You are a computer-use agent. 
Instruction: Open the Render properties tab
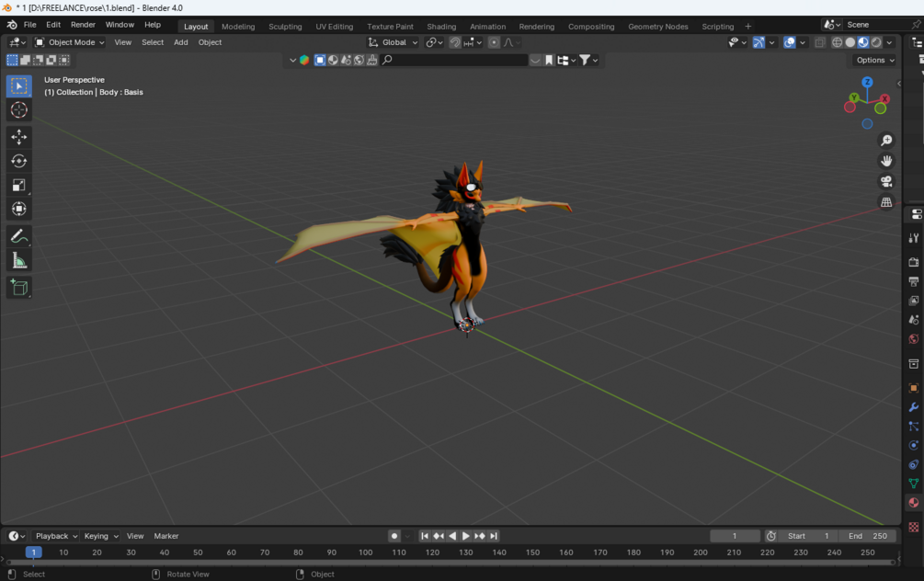click(914, 262)
